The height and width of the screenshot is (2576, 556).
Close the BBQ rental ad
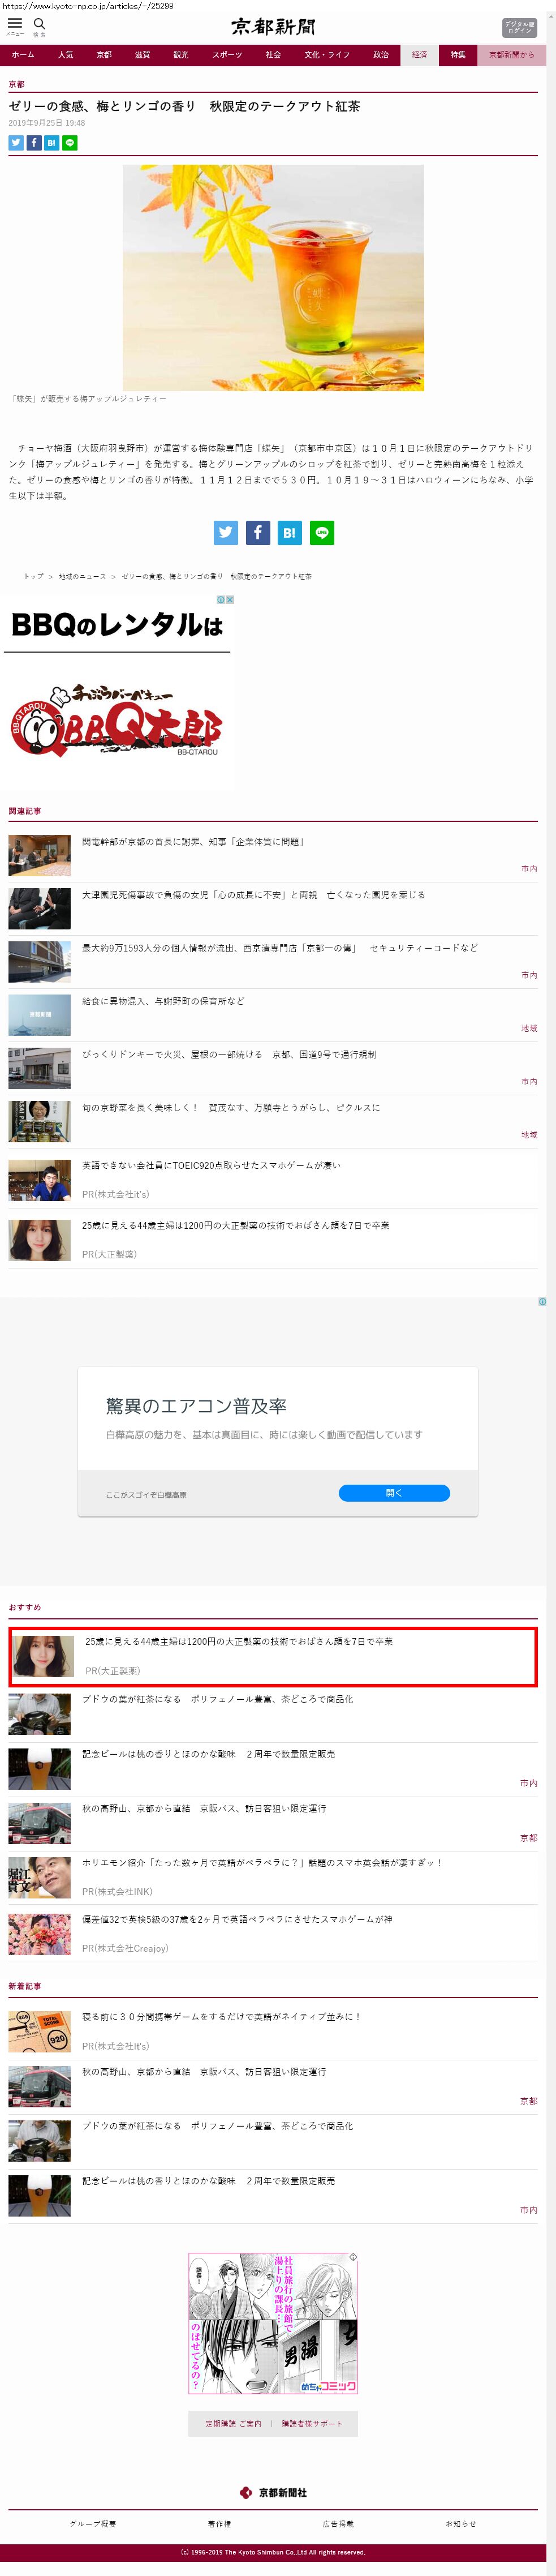[230, 600]
